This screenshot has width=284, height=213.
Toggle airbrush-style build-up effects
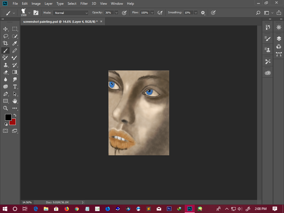160,13
